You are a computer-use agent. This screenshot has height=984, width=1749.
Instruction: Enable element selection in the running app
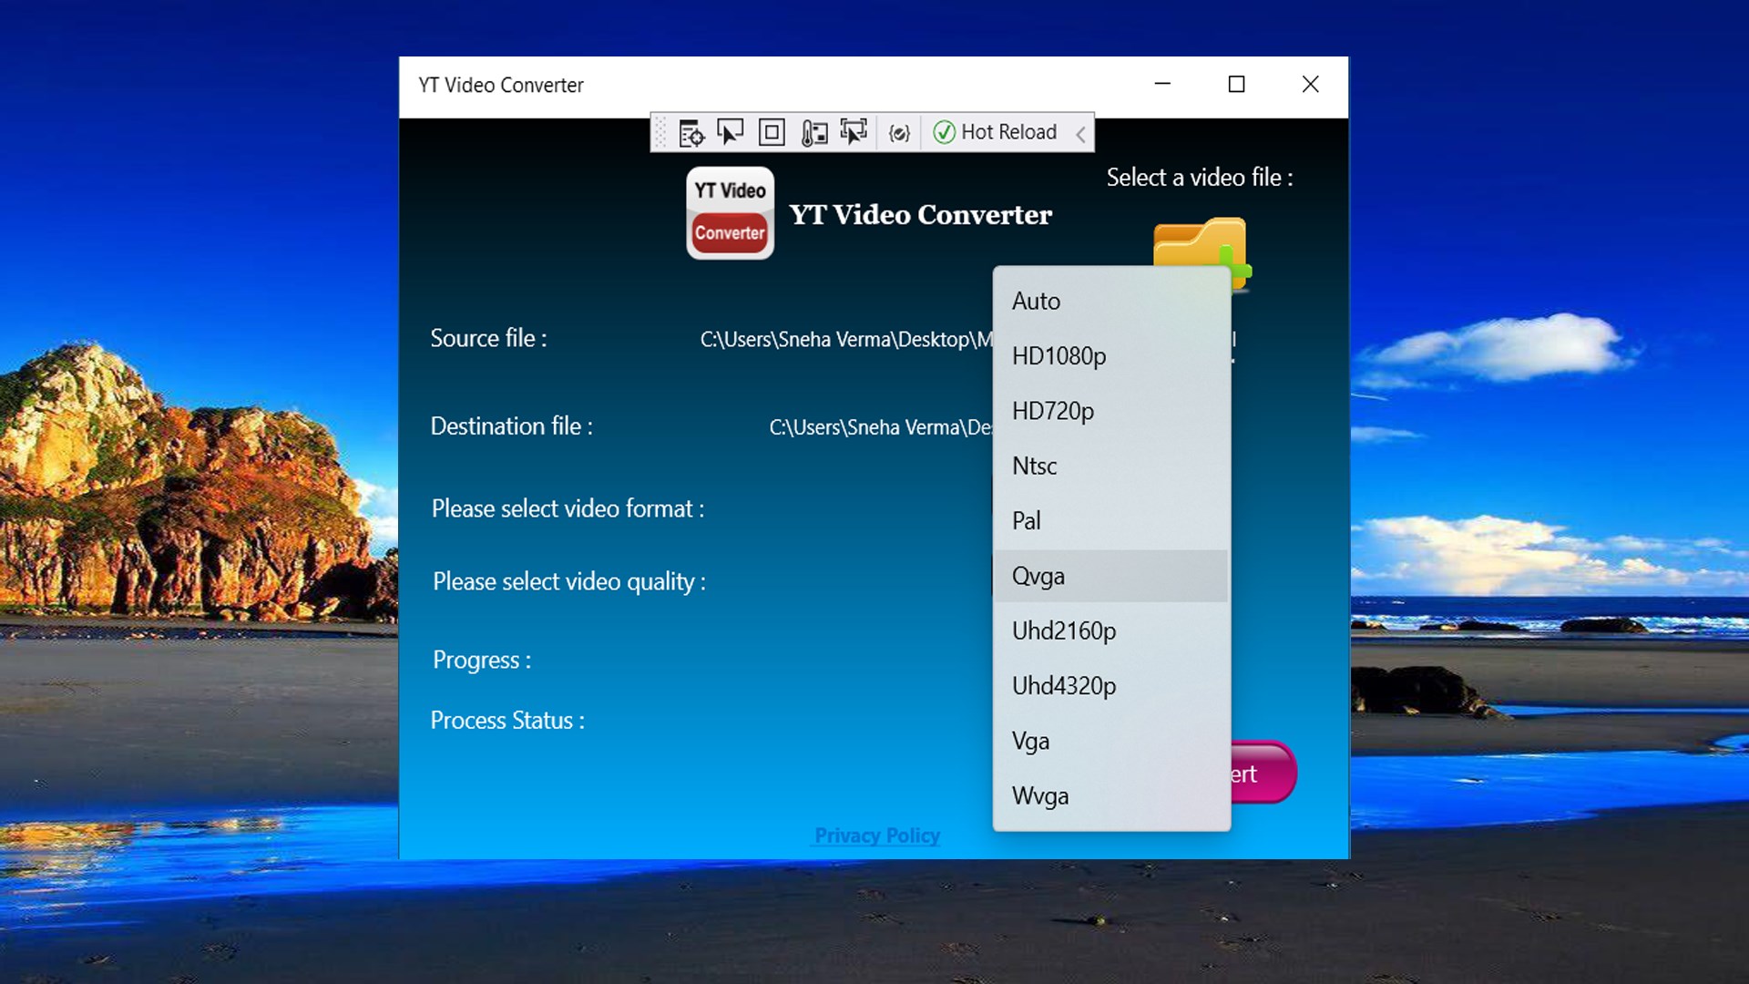coord(730,132)
